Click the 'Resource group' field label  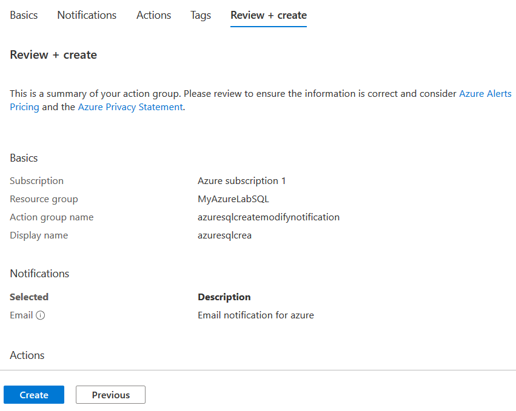click(44, 199)
